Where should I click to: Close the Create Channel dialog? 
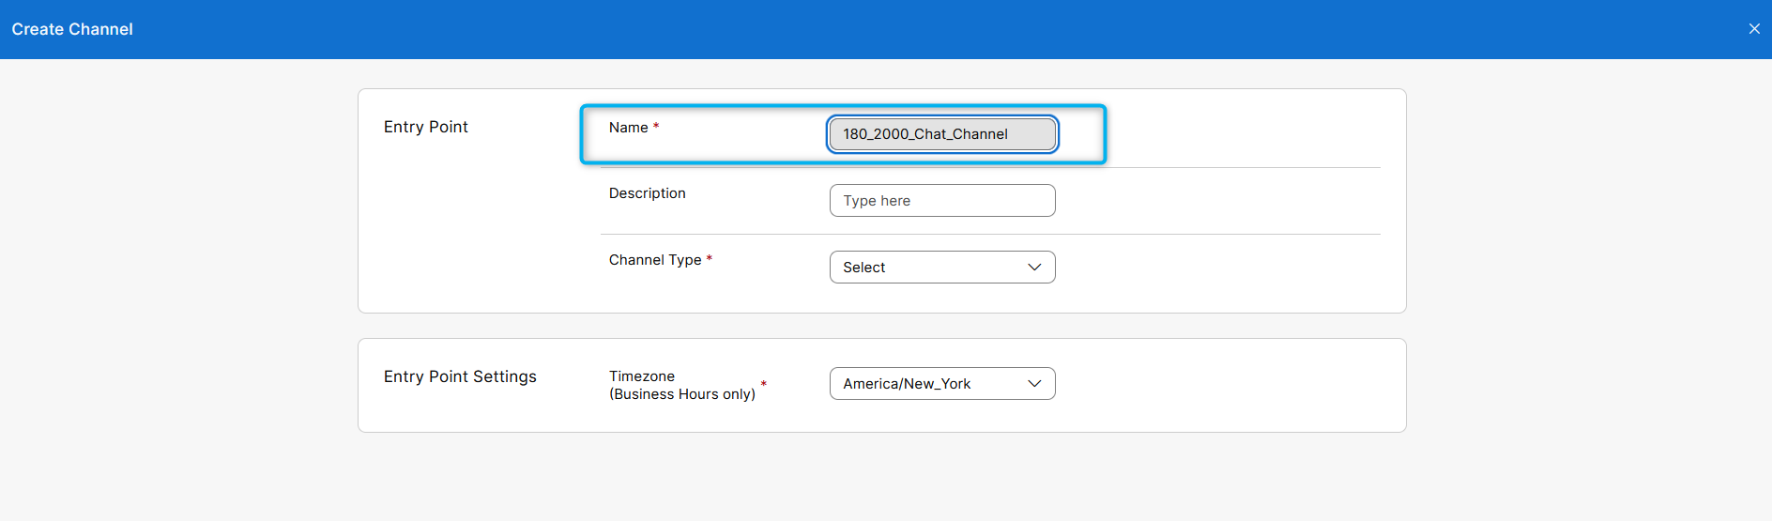pyautogui.click(x=1753, y=29)
